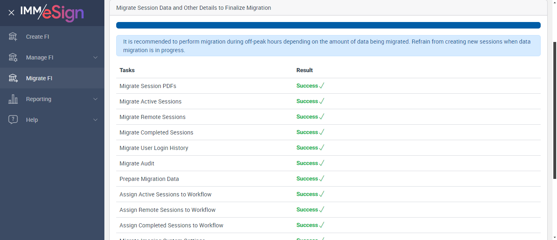Click the Help question bubble icon
The height and width of the screenshot is (240, 557).
point(13,120)
